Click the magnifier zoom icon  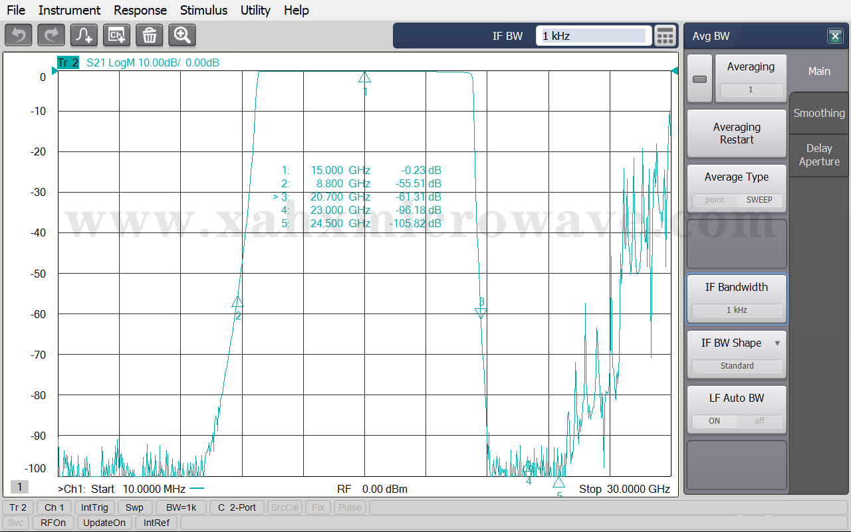pyautogui.click(x=182, y=35)
